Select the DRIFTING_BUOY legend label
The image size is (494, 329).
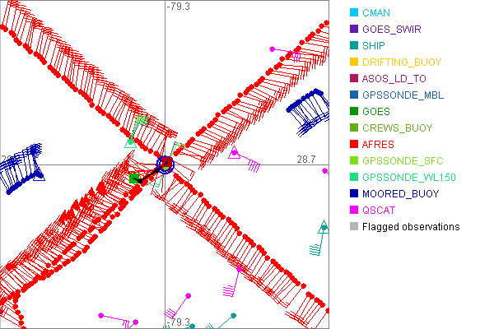point(402,63)
